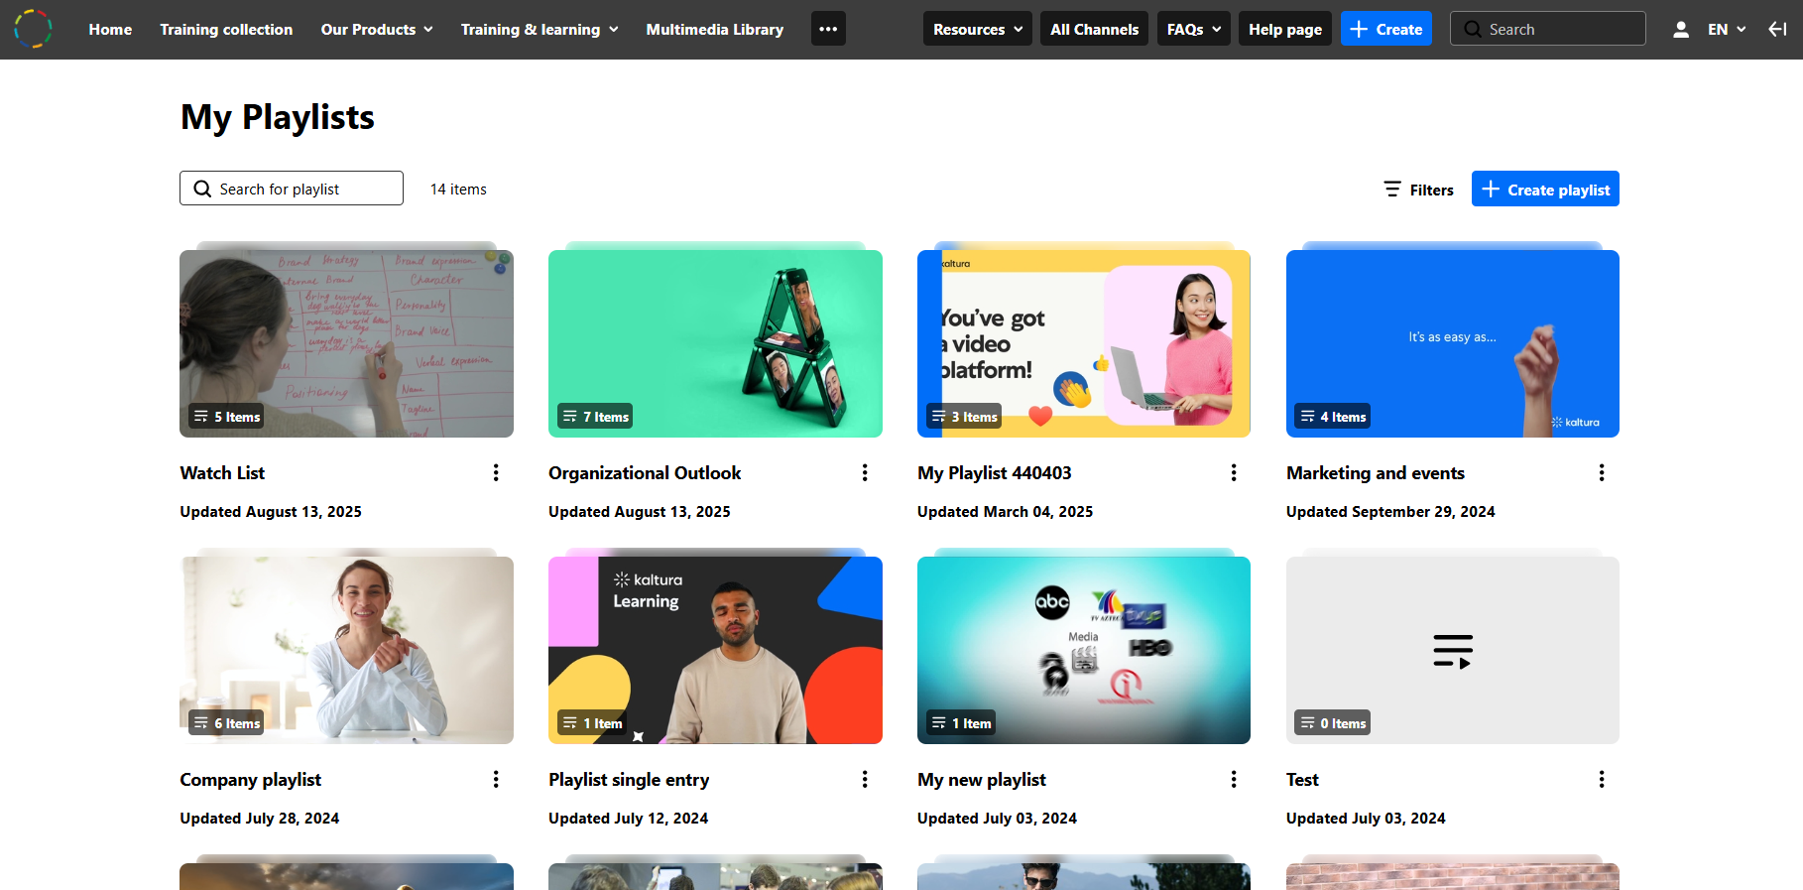Click the '14 items' count text

[458, 190]
